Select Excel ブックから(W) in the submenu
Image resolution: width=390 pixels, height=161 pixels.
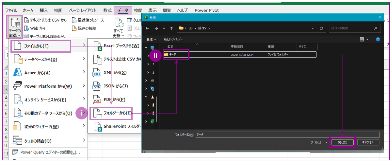coord(116,46)
